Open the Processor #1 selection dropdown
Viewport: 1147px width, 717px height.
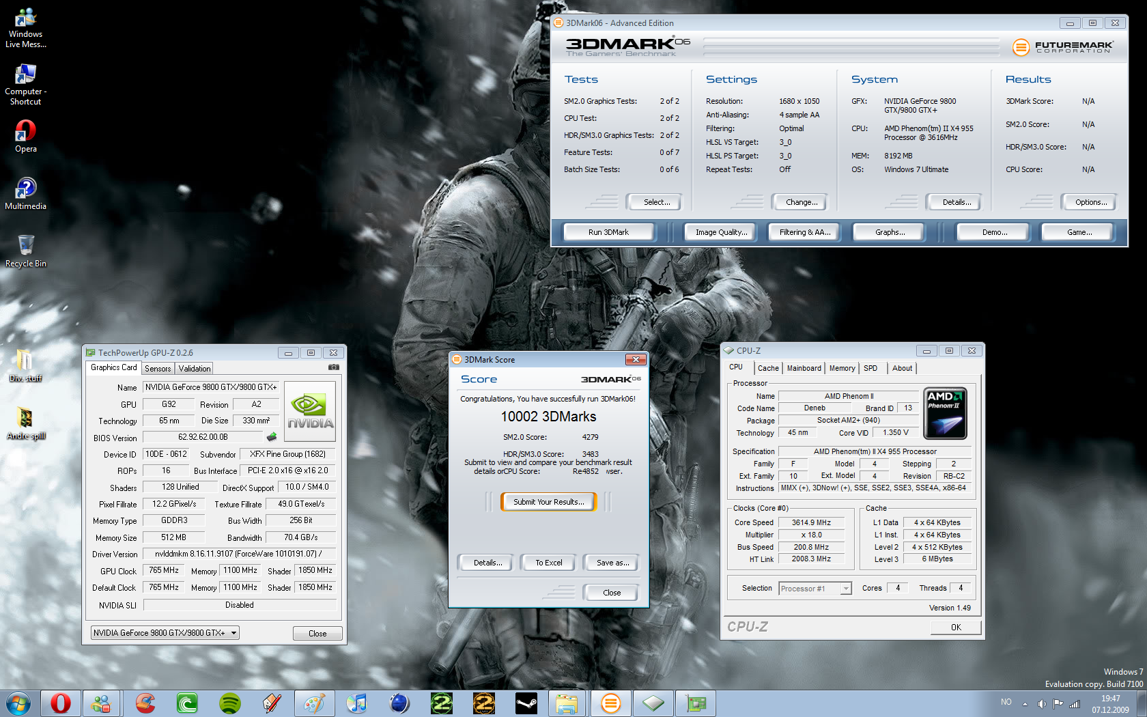(815, 589)
